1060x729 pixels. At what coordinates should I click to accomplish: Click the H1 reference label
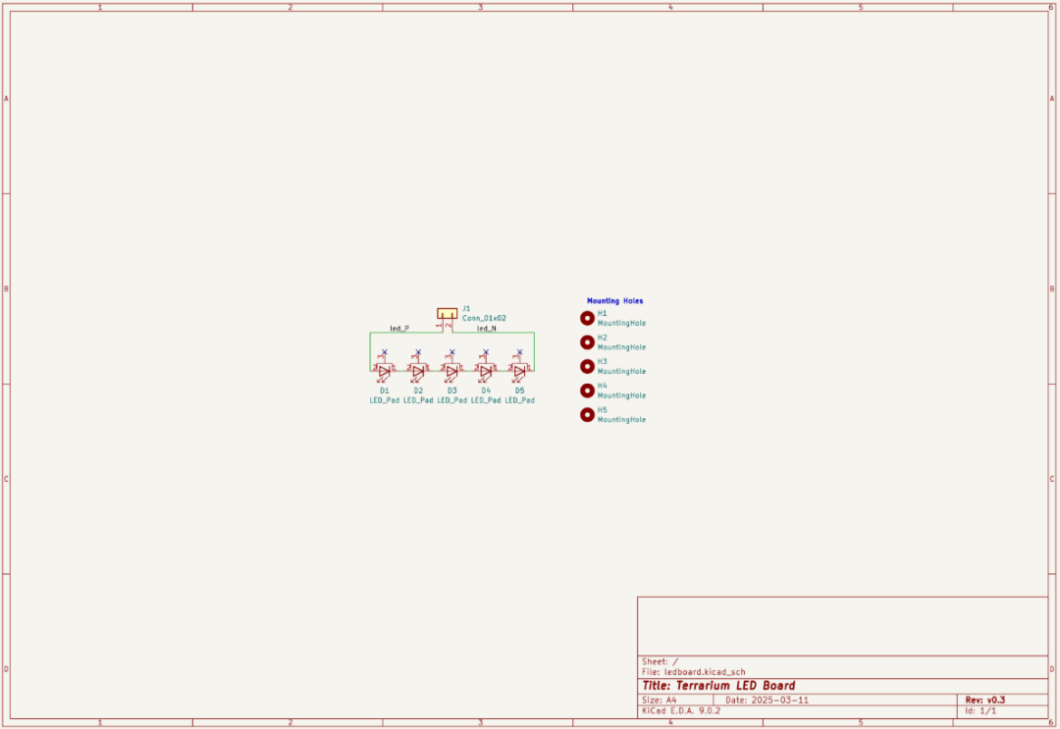coord(602,314)
